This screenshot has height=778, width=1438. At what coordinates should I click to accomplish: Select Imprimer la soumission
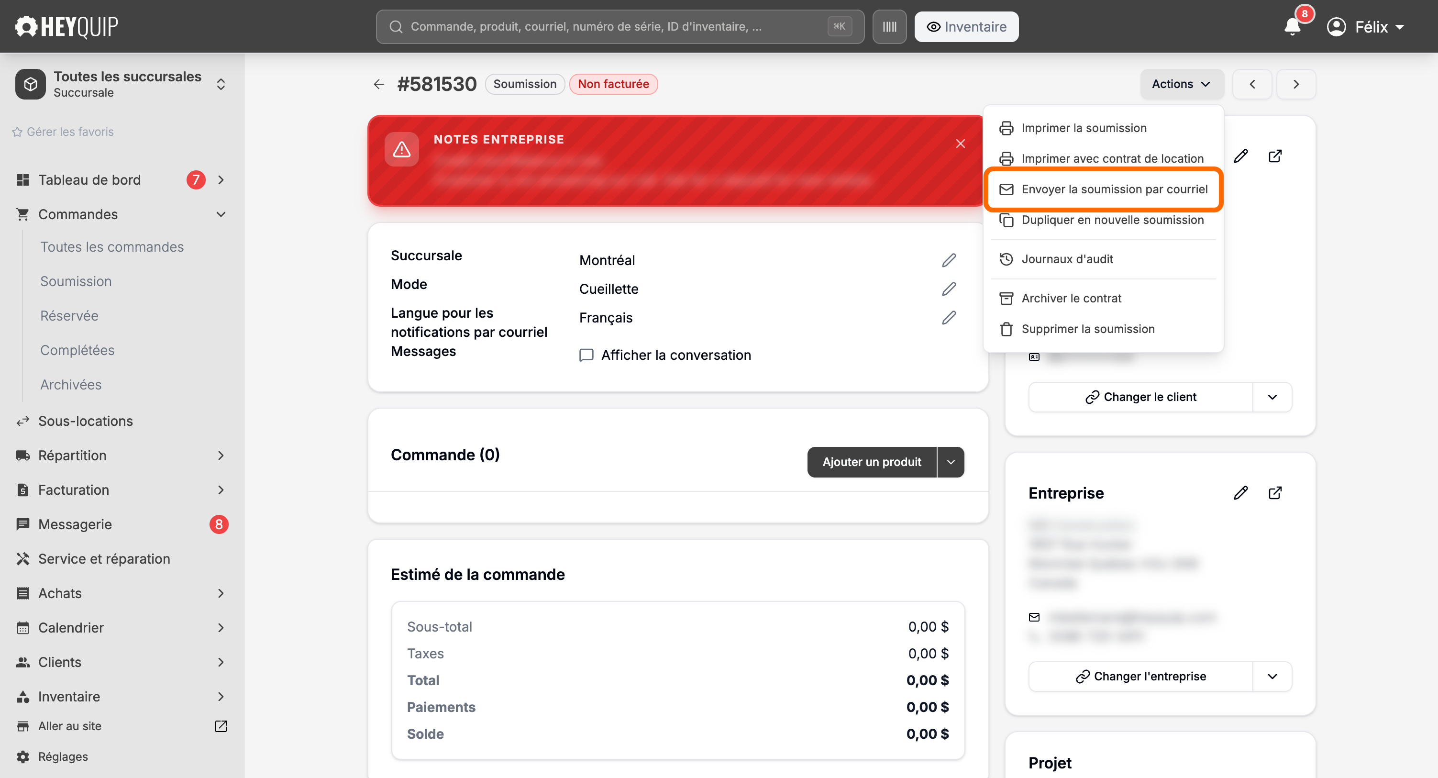pyautogui.click(x=1104, y=128)
